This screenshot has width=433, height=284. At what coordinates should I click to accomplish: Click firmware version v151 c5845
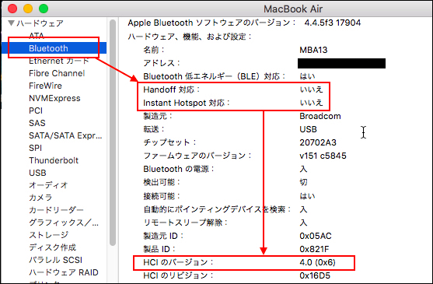[323, 156]
